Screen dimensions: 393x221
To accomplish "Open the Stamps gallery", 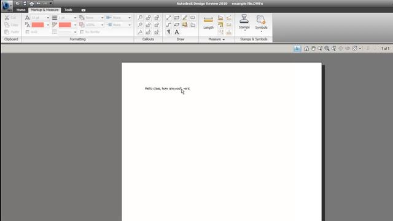I will click(x=244, y=23).
